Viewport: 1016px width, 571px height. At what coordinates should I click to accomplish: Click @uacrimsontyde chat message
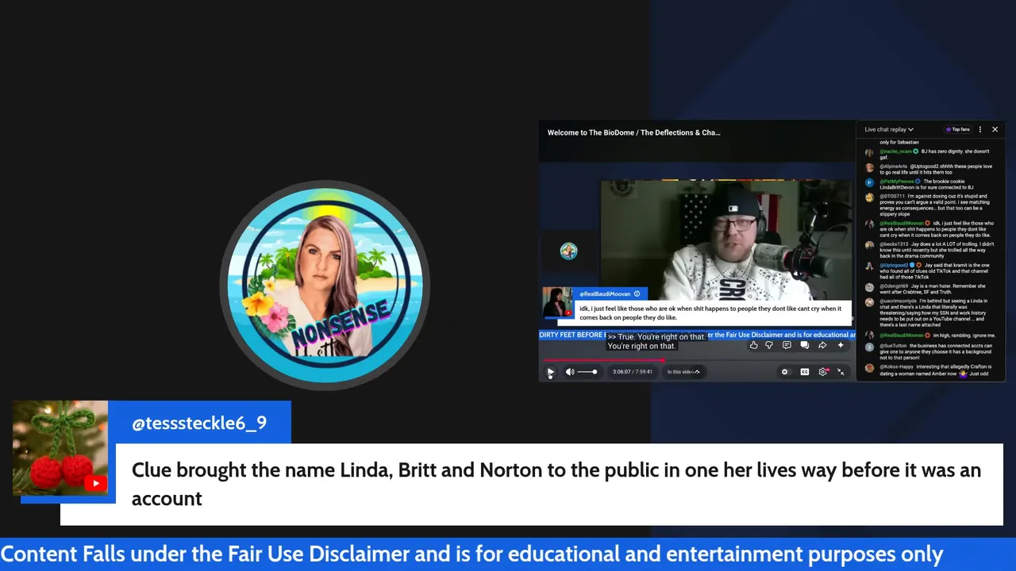pos(935,313)
